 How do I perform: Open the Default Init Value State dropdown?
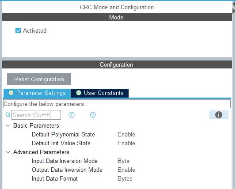pyautogui.click(x=126, y=143)
